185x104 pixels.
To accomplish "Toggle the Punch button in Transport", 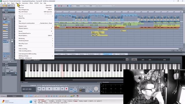I will [x=71, y=91].
